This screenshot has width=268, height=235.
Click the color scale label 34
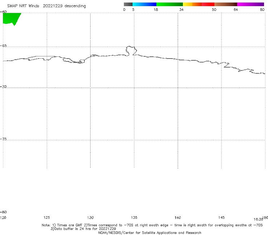(x=181, y=9)
